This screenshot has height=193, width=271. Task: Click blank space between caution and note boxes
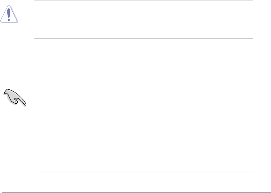tap(143, 61)
